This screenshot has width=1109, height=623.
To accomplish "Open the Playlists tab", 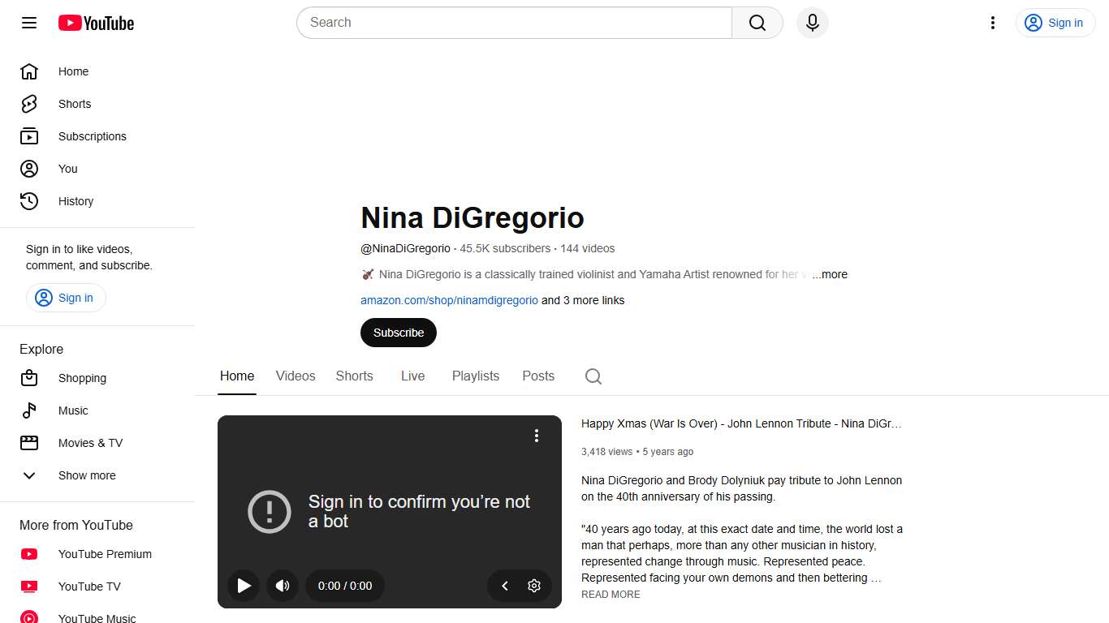I will tap(476, 376).
